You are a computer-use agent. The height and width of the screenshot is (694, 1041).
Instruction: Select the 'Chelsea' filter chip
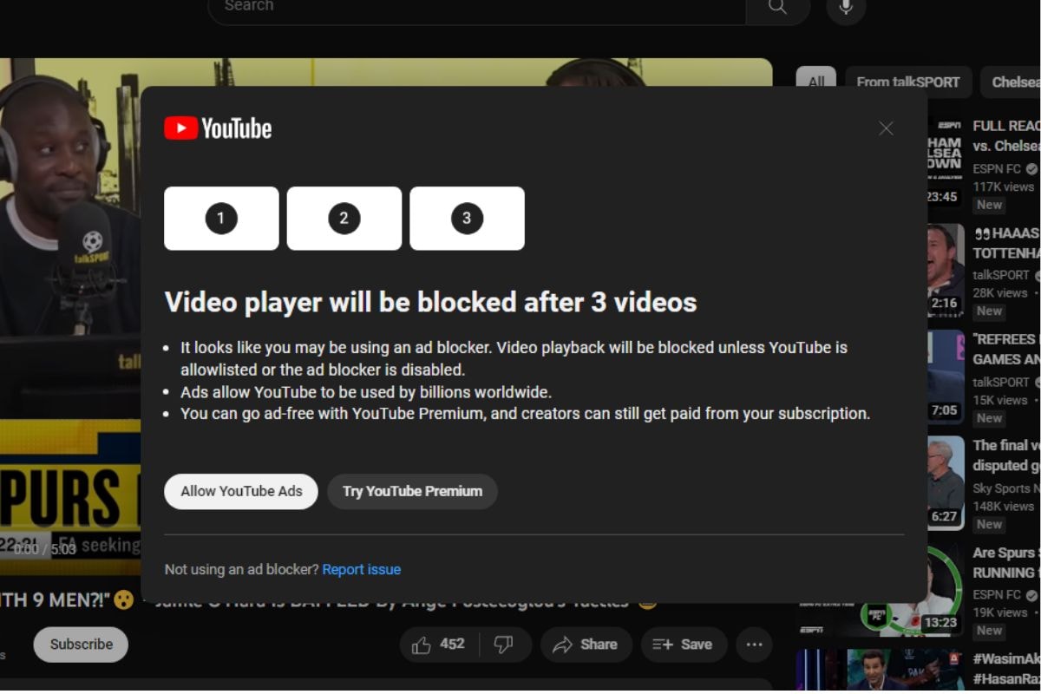1015,82
